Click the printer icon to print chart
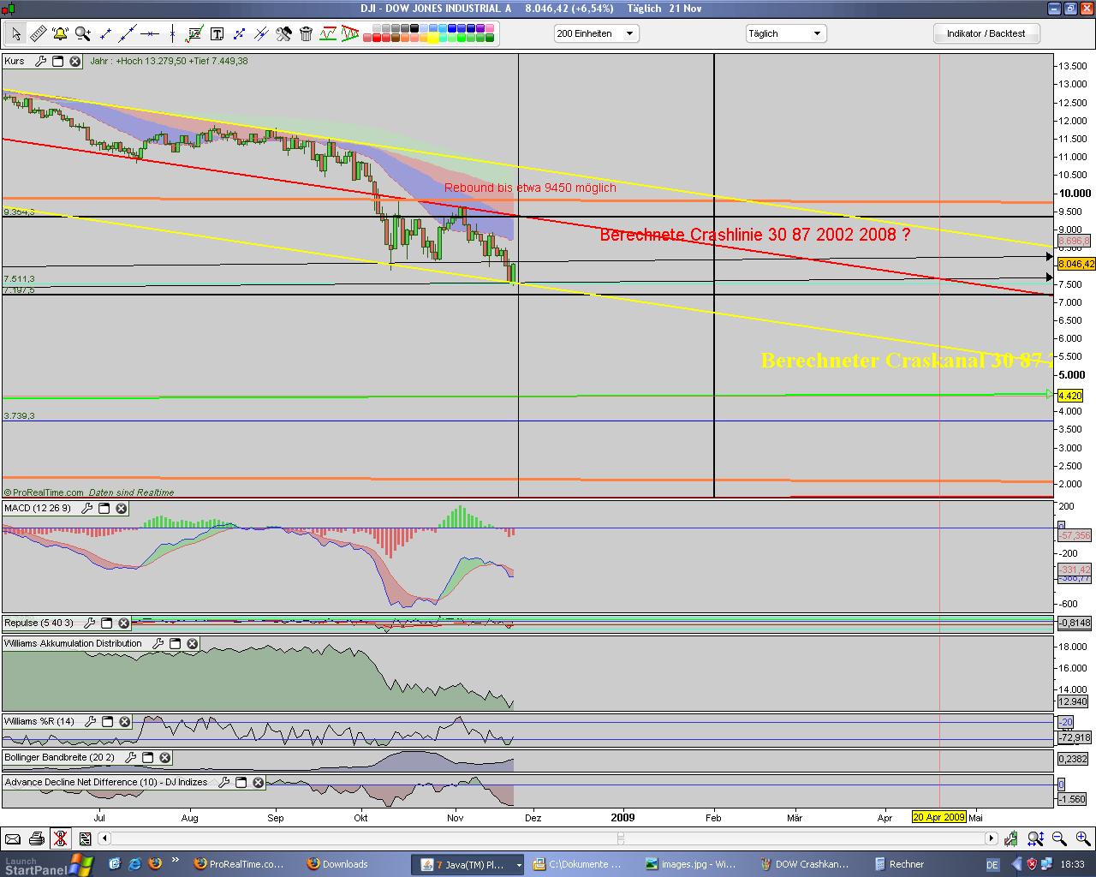The image size is (1096, 877). tap(36, 838)
